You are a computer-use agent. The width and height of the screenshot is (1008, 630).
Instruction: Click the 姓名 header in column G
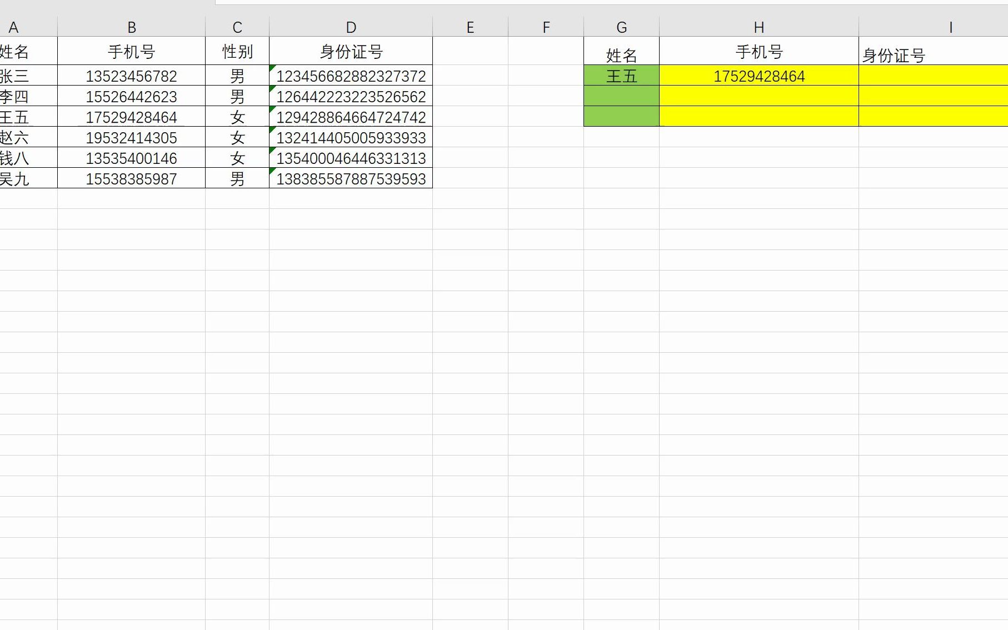click(x=621, y=51)
